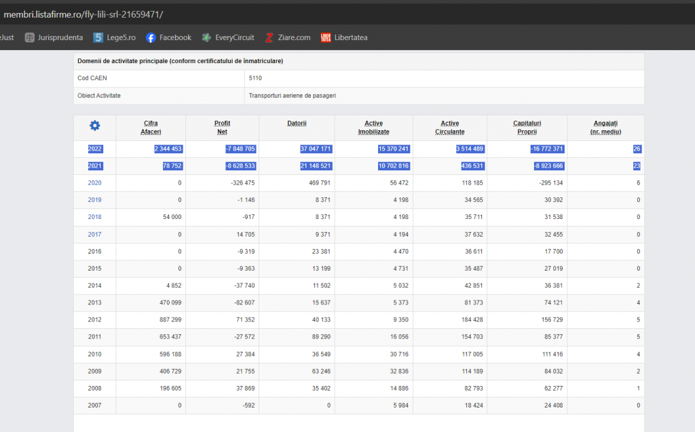Open the 2019 year link
695x432 pixels.
tap(94, 200)
